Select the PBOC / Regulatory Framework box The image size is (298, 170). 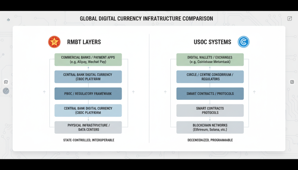(88, 93)
